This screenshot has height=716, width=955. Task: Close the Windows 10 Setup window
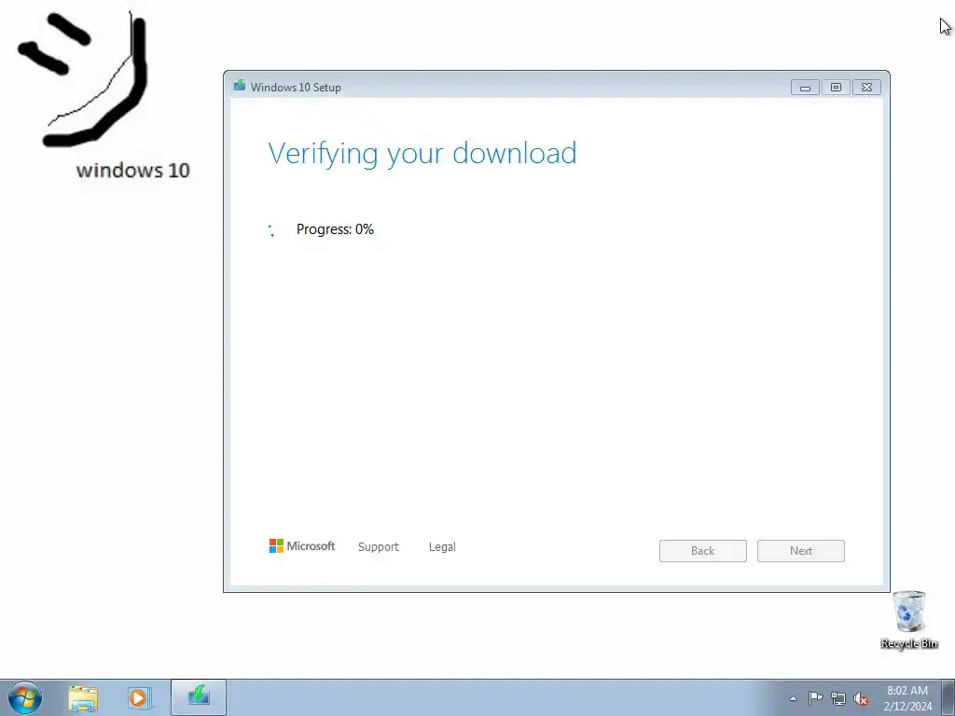pos(866,88)
